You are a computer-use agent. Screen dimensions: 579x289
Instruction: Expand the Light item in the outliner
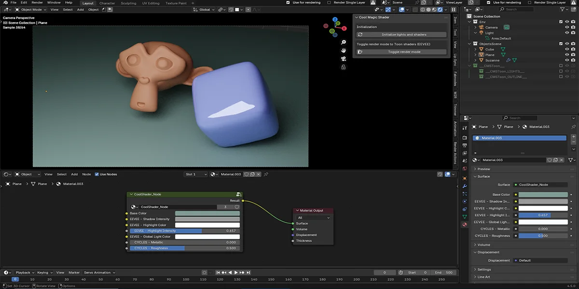click(x=476, y=33)
